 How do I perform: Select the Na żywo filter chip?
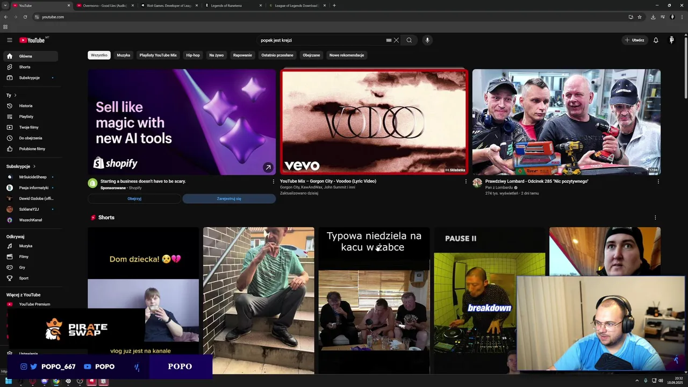217,55
